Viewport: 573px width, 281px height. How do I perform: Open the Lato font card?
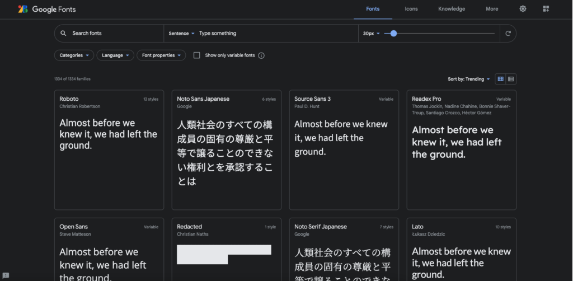click(x=462, y=250)
